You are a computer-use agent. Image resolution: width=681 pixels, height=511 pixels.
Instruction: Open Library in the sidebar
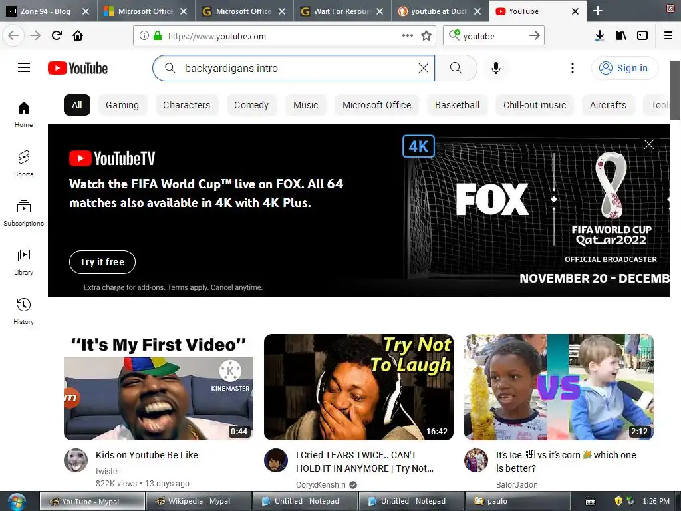24,262
